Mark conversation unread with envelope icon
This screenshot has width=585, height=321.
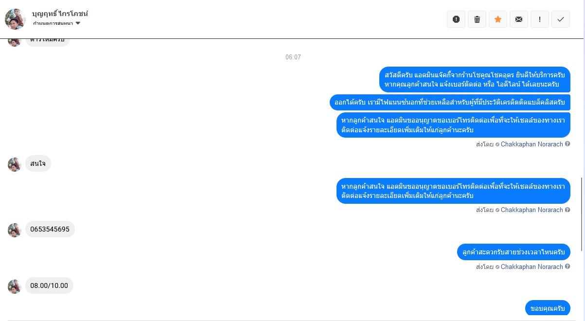tap(519, 19)
